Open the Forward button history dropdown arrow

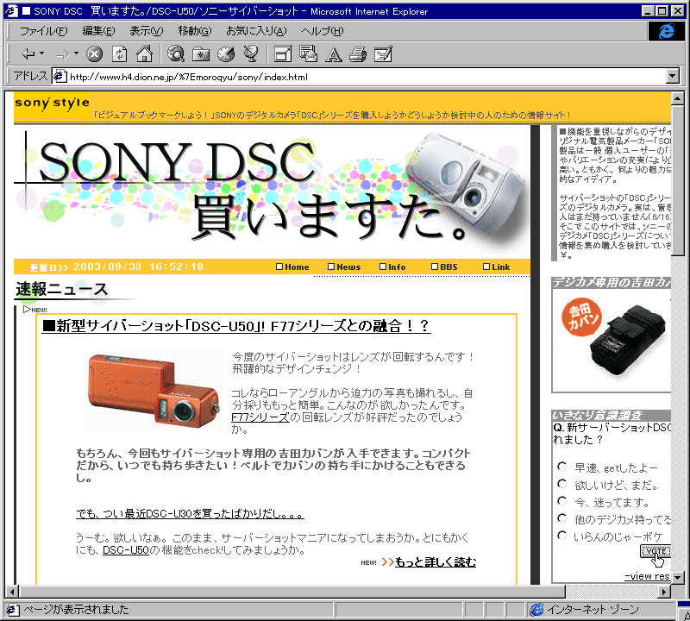coord(76,53)
